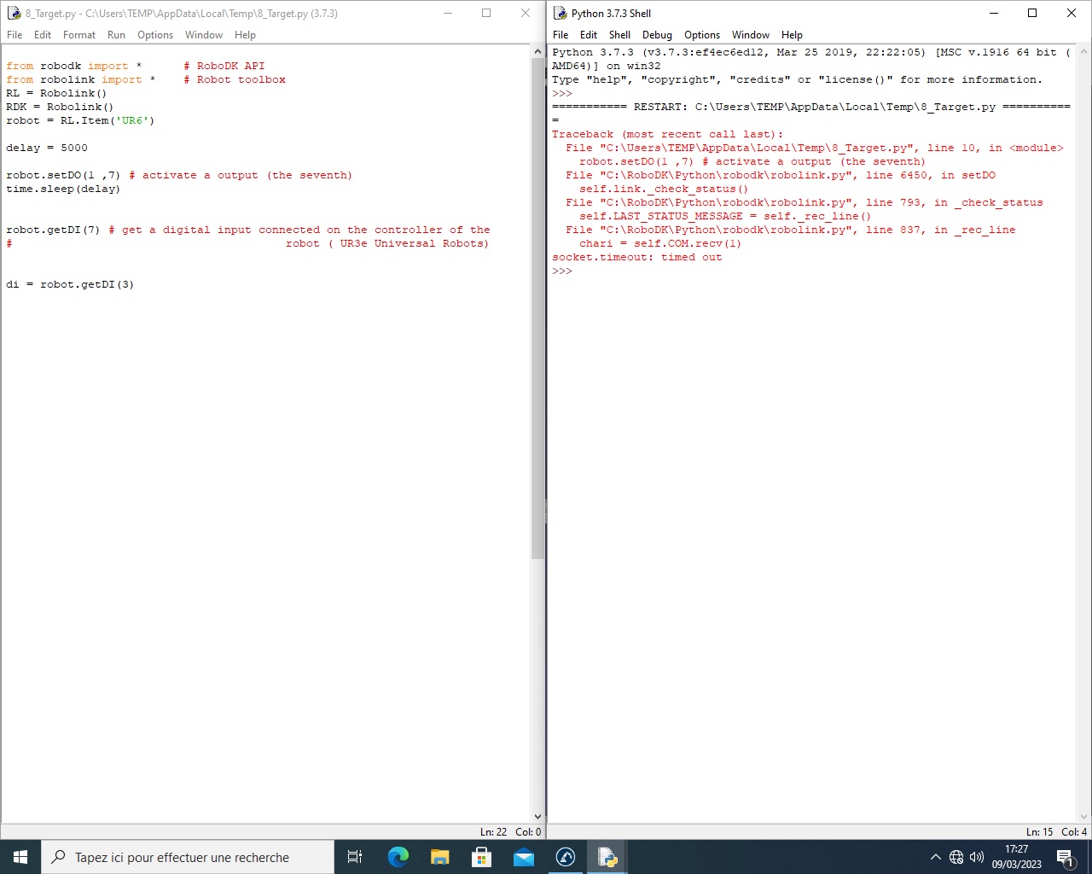Open the Windows Start menu
Viewport: 1092px width, 874px height.
[x=20, y=857]
